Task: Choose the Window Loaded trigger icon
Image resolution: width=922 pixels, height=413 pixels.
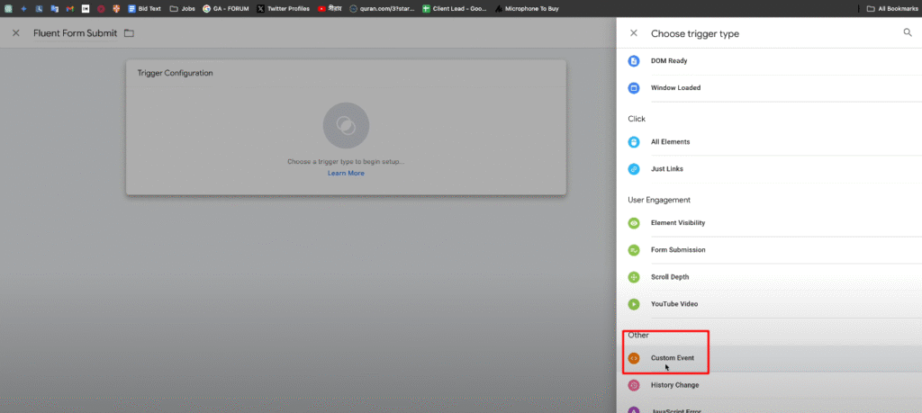Action: [633, 88]
